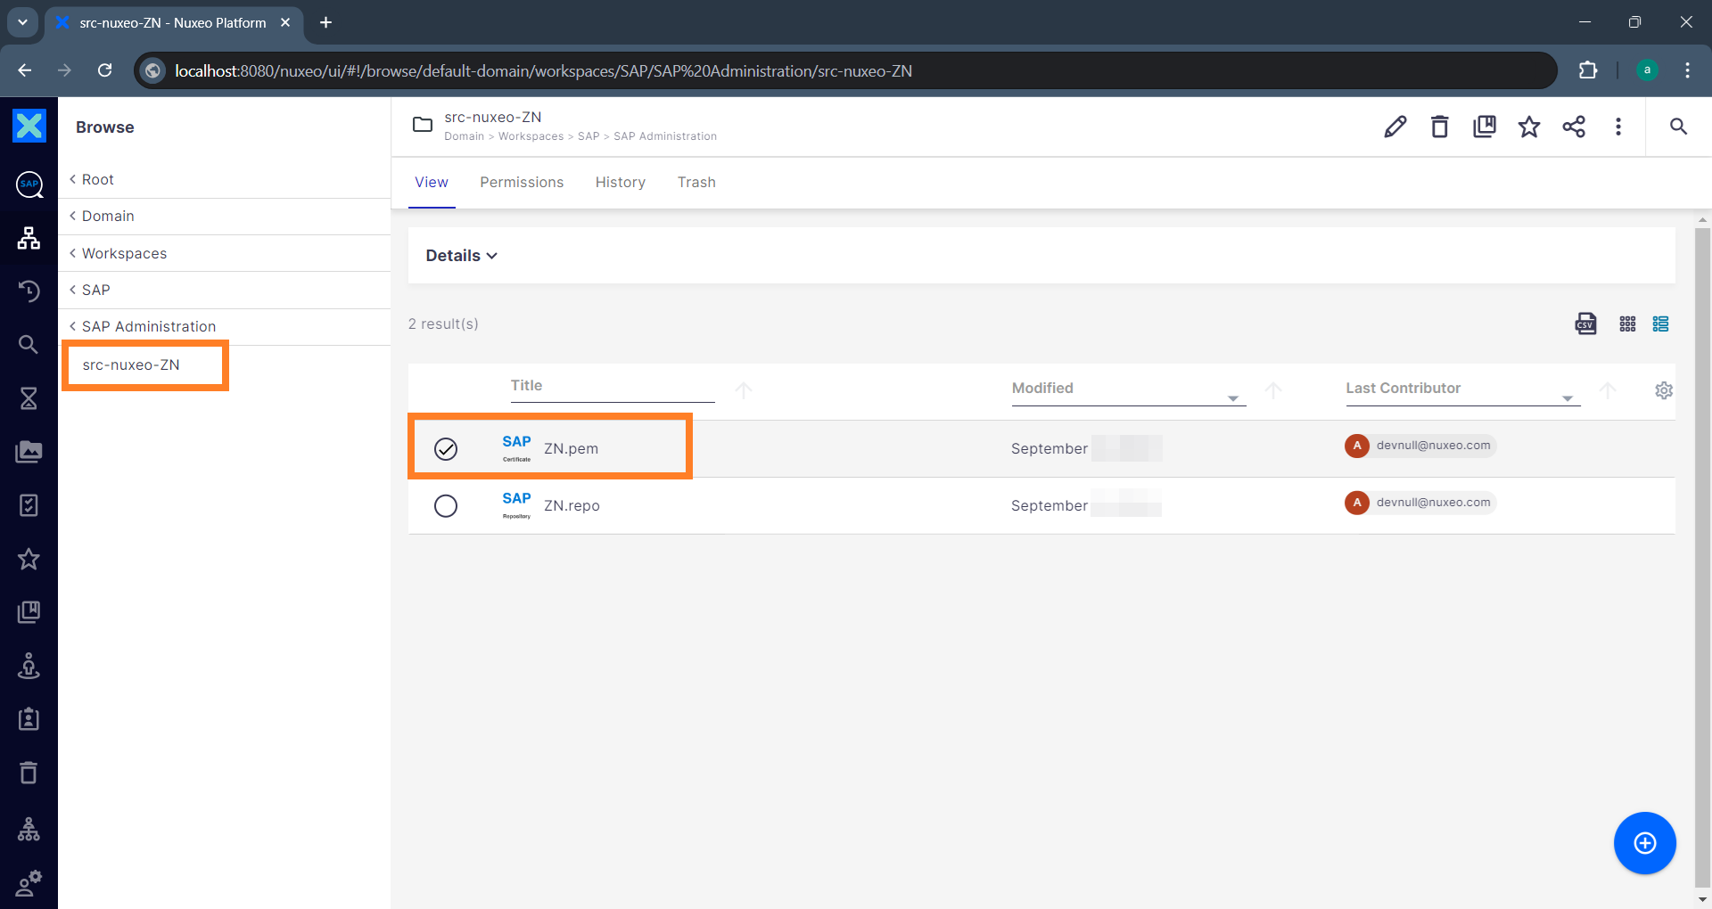Open the Browse tree sidebar icon
Viewport: 1712px width, 909px height.
click(x=29, y=238)
